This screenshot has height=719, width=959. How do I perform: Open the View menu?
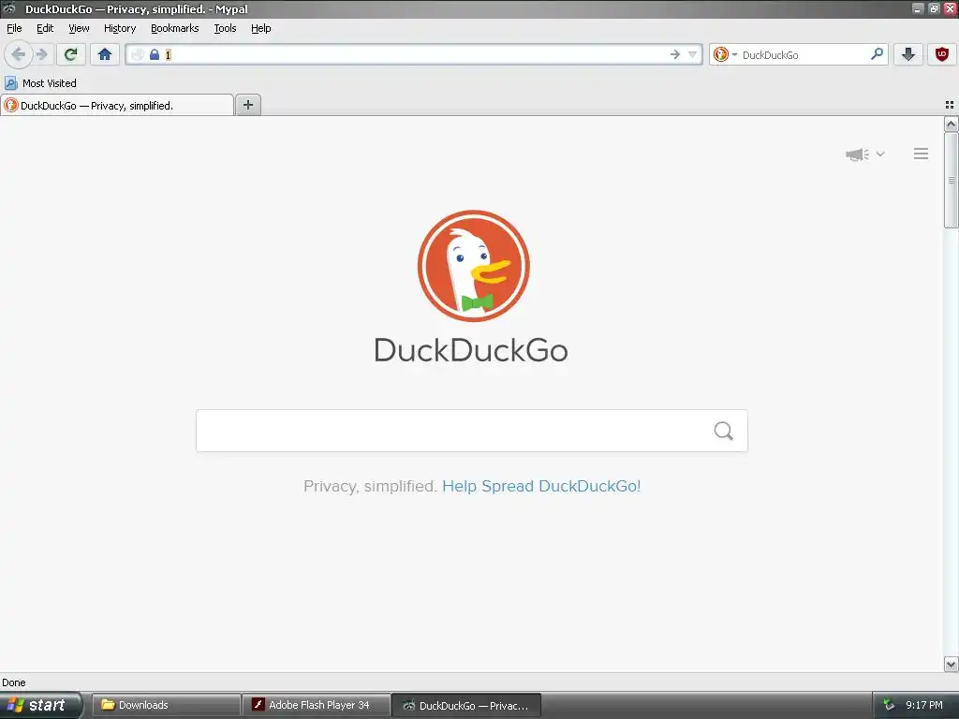(x=79, y=28)
